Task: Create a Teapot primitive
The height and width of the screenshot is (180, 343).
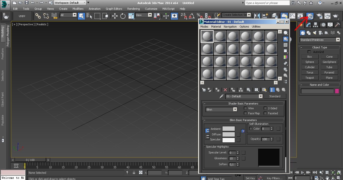Action: 310,78
